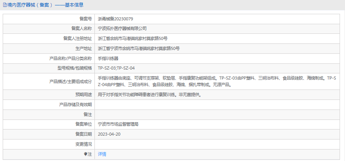Select address 浙江省余姚市马渚镇姚家村莫家路50号

pyautogui.click(x=133, y=38)
